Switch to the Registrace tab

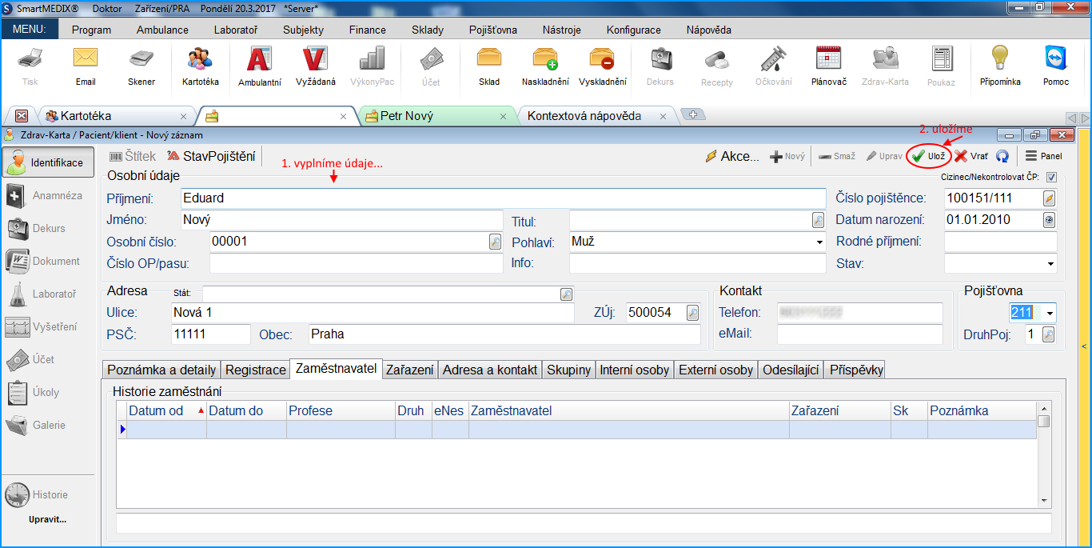point(255,370)
